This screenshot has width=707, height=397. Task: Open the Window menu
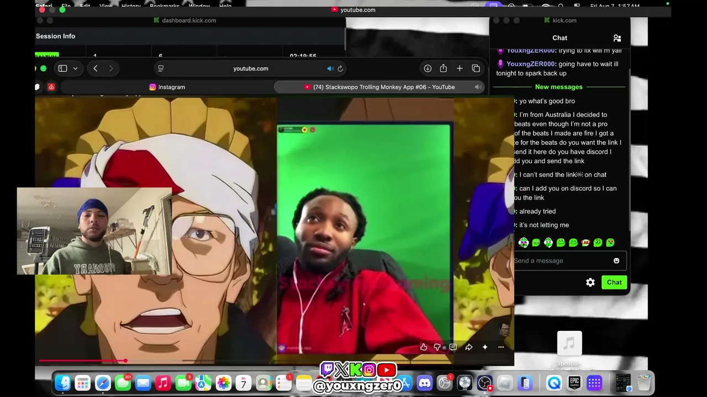(199, 6)
